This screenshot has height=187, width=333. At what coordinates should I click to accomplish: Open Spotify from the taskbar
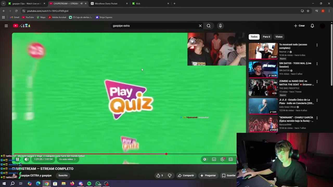tap(89, 184)
